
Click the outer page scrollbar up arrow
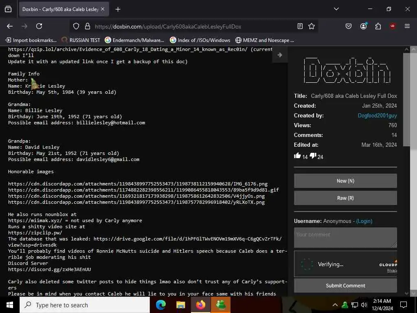click(x=414, y=49)
